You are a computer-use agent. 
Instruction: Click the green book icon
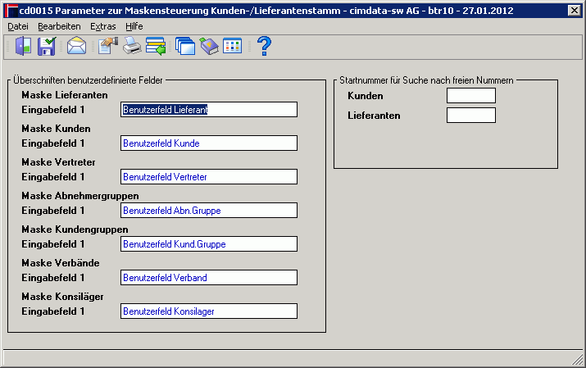tap(209, 47)
